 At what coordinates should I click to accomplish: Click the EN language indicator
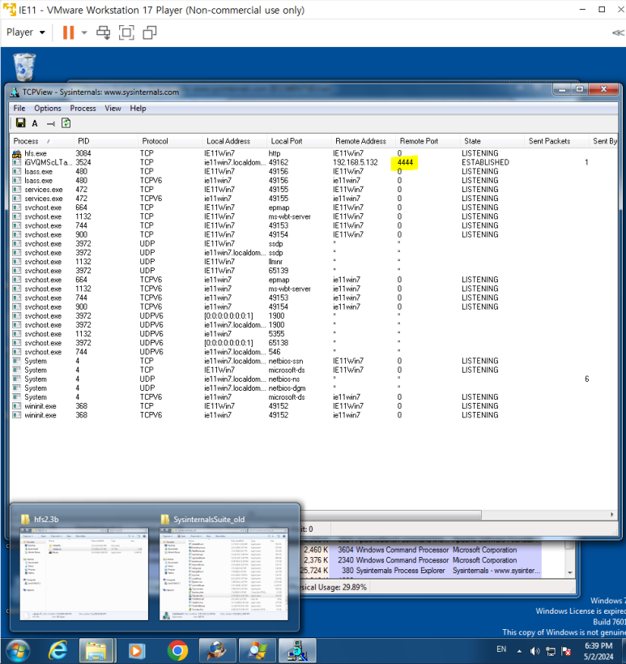[501, 649]
